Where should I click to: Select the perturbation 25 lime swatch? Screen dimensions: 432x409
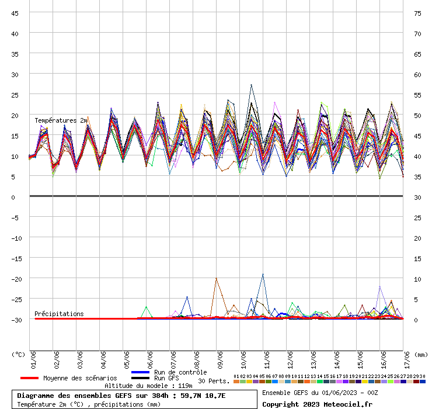391,382
